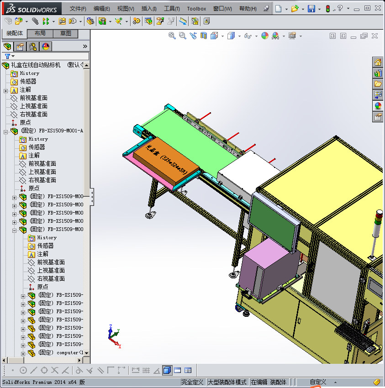Select the 装配体 command manager tab

[x=14, y=33]
